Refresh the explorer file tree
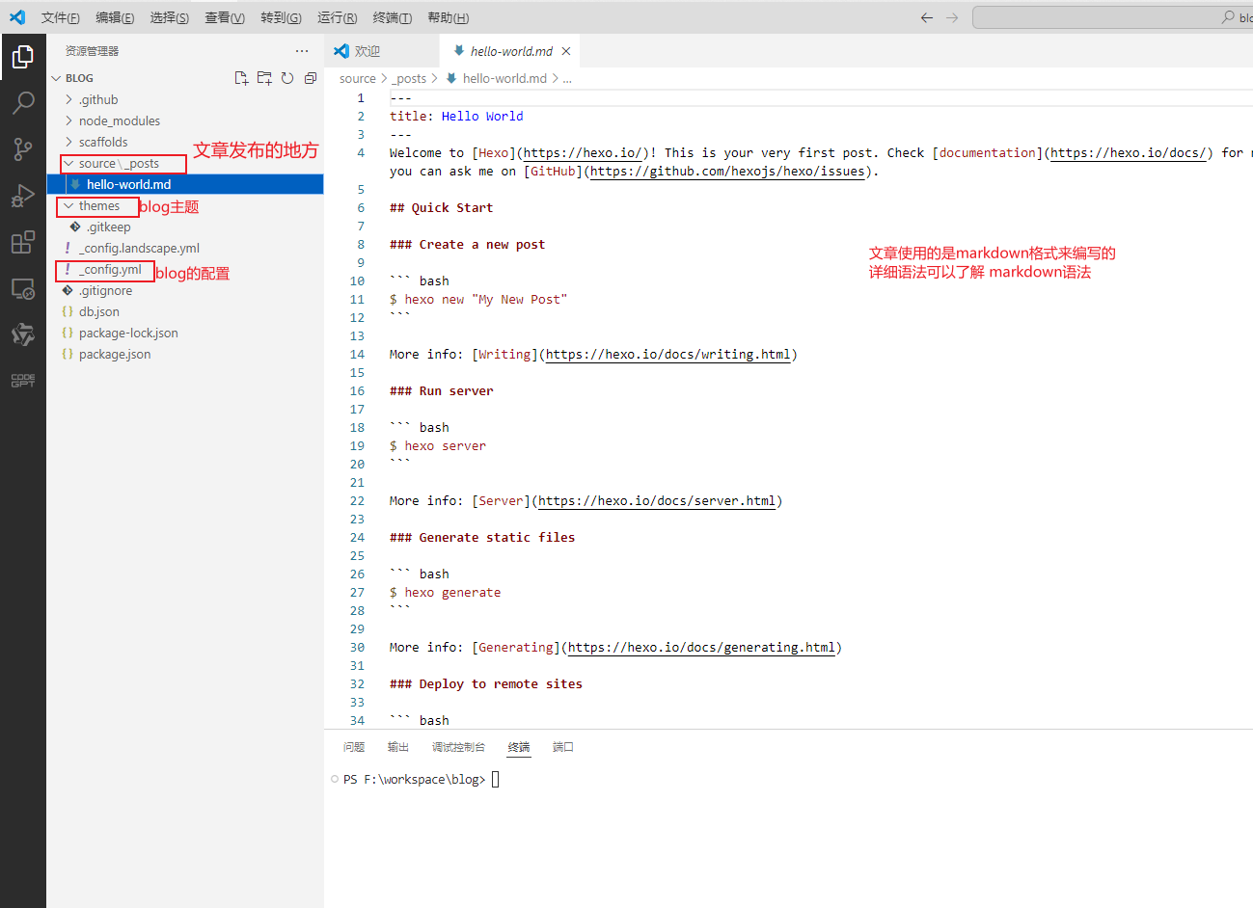Viewport: 1253px width, 908px height. click(x=287, y=78)
